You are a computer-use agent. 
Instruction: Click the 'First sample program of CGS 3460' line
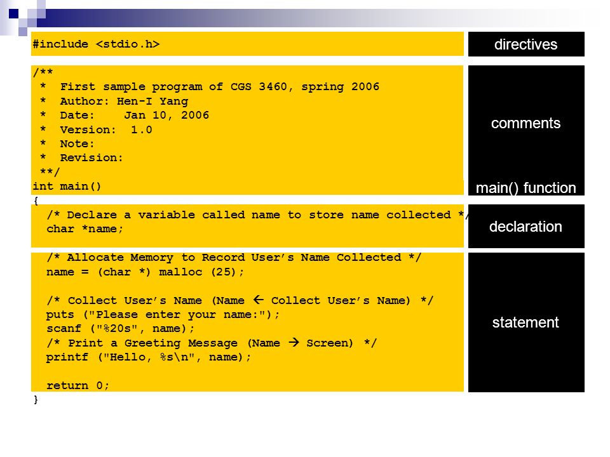pyautogui.click(x=210, y=87)
